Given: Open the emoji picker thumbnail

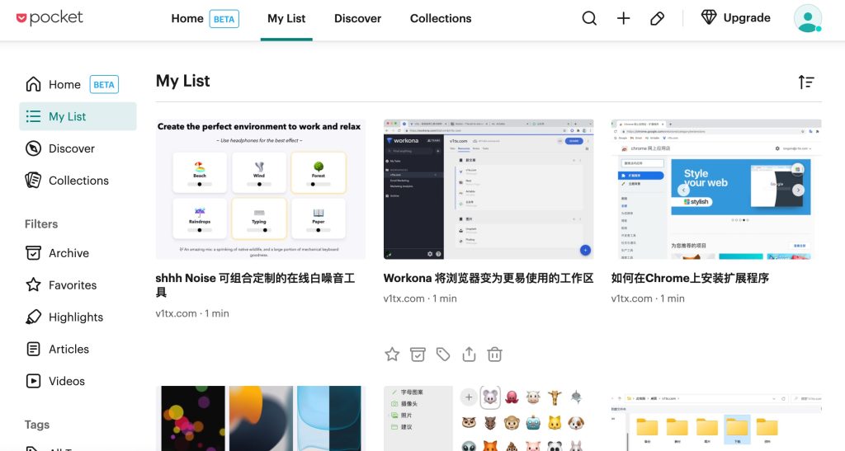Looking at the screenshot, I should (x=489, y=418).
